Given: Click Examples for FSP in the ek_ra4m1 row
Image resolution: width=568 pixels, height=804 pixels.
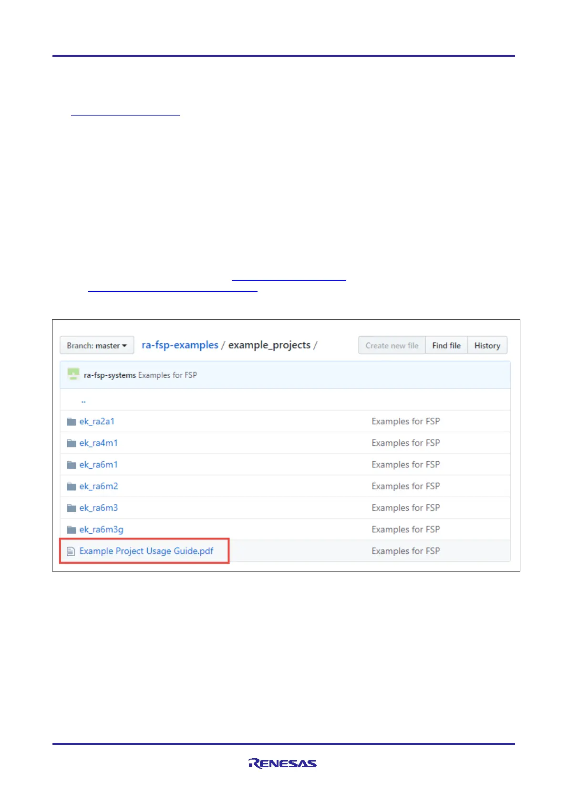Looking at the screenshot, I should tap(406, 443).
